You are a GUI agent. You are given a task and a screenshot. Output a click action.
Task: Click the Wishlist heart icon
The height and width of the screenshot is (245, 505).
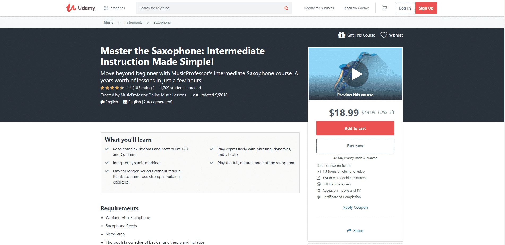click(384, 35)
